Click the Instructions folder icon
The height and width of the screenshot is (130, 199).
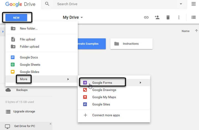(x=117, y=44)
